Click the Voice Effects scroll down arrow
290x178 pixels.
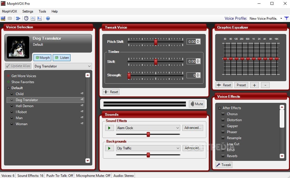coord(282,156)
